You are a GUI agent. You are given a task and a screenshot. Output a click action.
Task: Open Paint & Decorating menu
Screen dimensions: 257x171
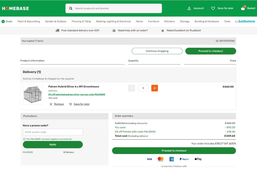29,21
